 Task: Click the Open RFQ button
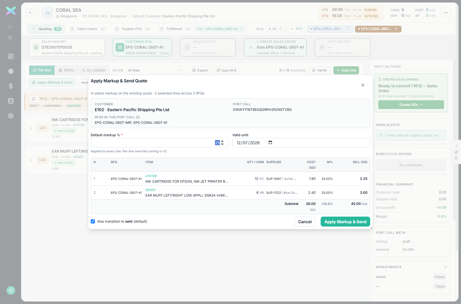pyautogui.click(x=226, y=70)
